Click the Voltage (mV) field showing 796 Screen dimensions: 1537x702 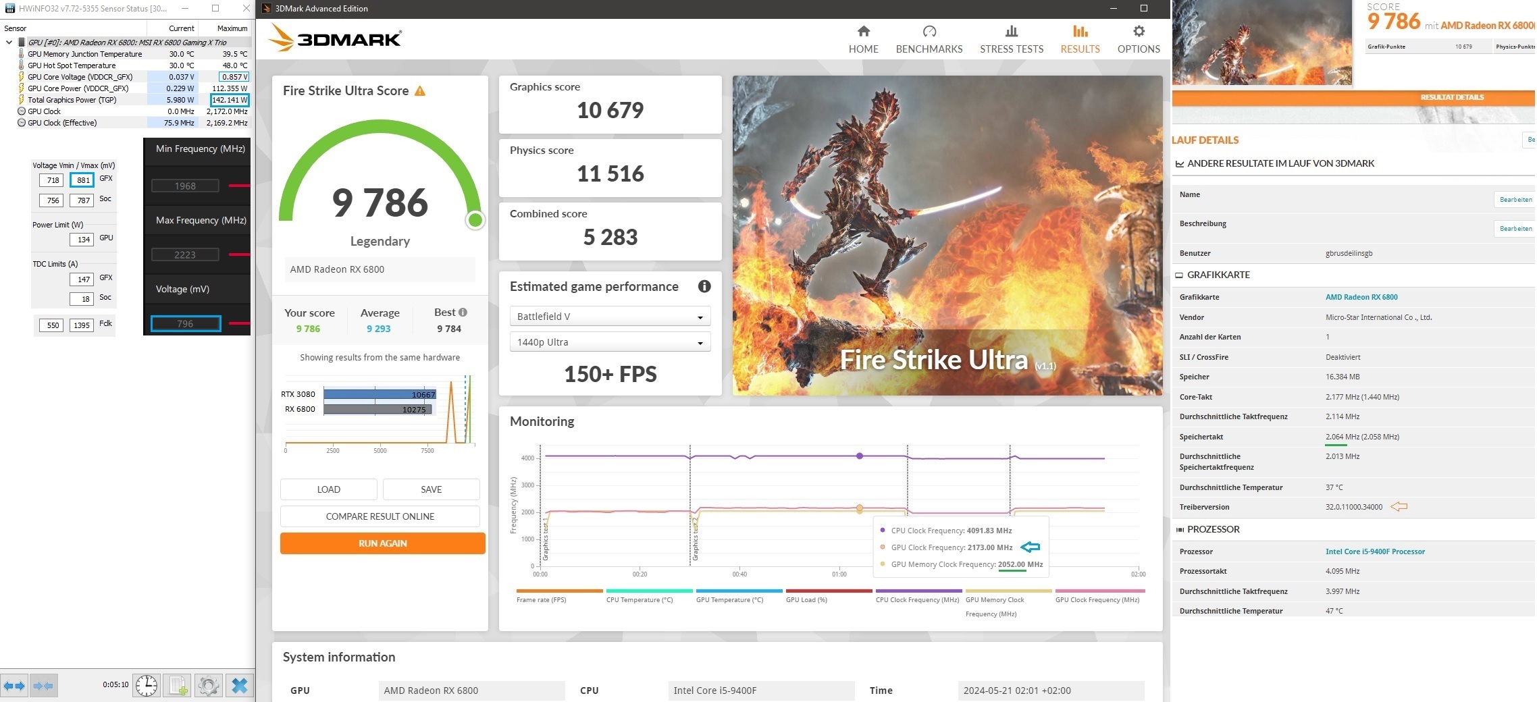(x=186, y=324)
